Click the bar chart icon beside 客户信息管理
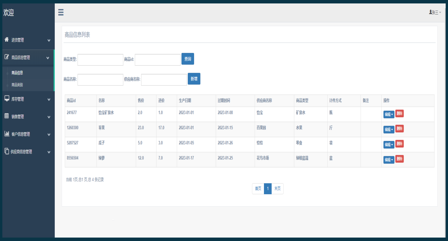Viewport: 448px width, 241px height. pos(7,134)
